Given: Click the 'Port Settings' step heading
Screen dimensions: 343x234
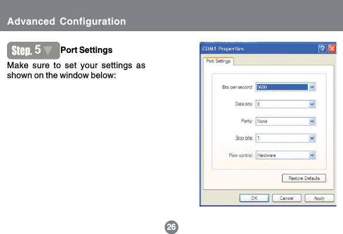Looking at the screenshot, I should click(x=86, y=50).
